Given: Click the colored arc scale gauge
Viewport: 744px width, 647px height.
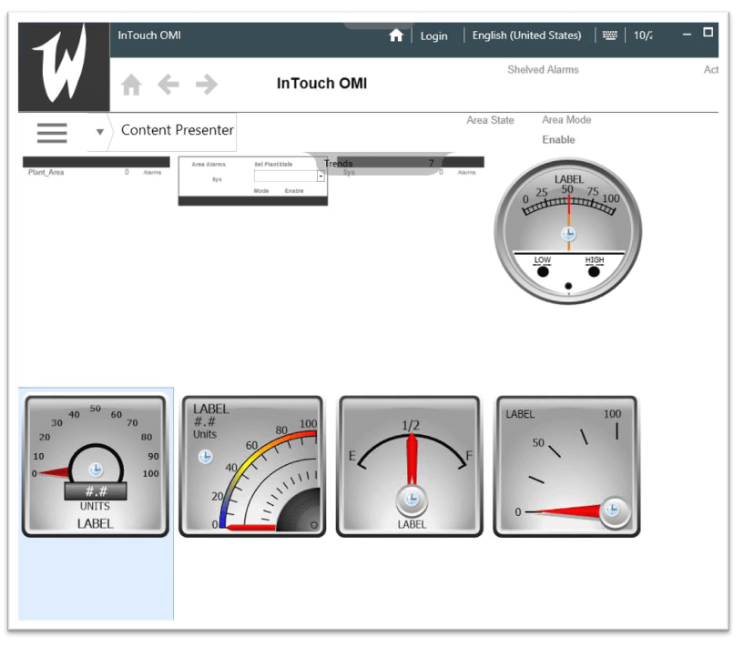Looking at the screenshot, I should click(252, 466).
